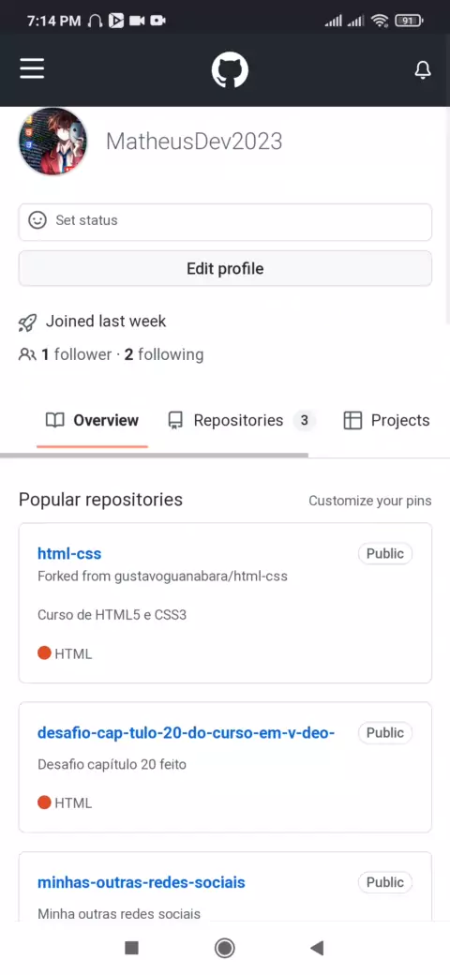
Task: Open the desafio-cap-tulo-20 repository link
Action: pos(186,732)
